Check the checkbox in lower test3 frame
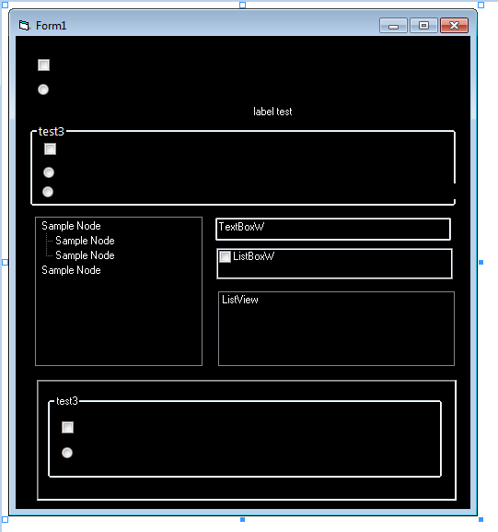 pos(68,427)
